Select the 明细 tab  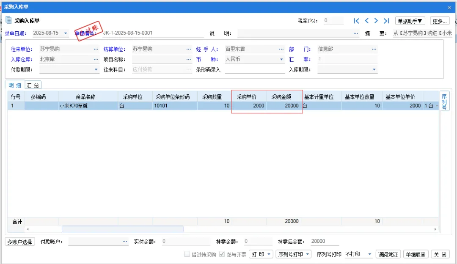coord(15,85)
